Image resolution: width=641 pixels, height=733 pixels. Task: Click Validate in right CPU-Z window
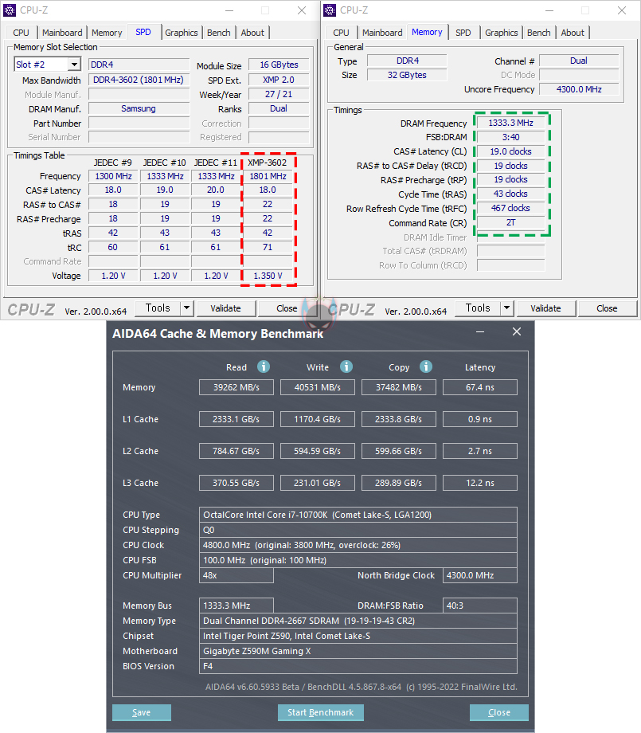545,308
